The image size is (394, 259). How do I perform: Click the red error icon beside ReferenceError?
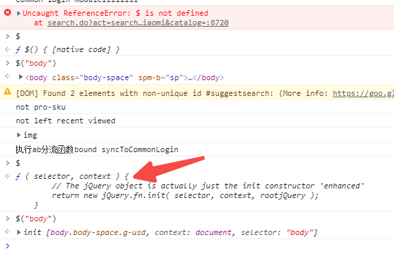[8, 12]
